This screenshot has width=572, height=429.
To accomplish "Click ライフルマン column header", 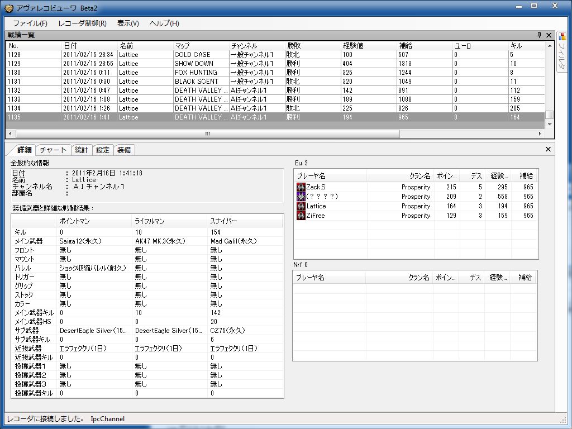I will (x=169, y=221).
